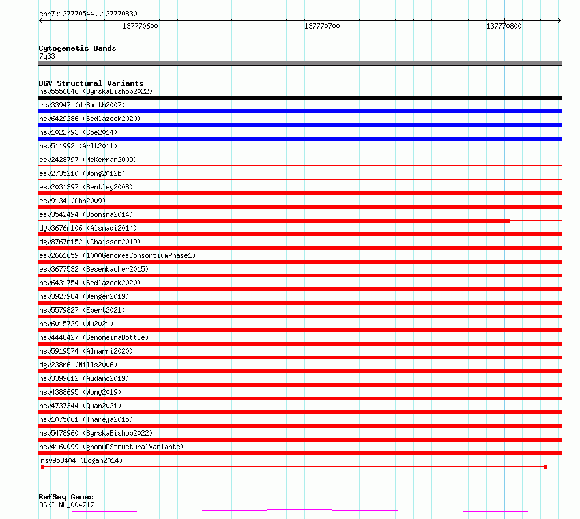Open the nsv5478960 (ByrskaBishop2022) label
Screen dimensions: 580x519
(x=96, y=433)
